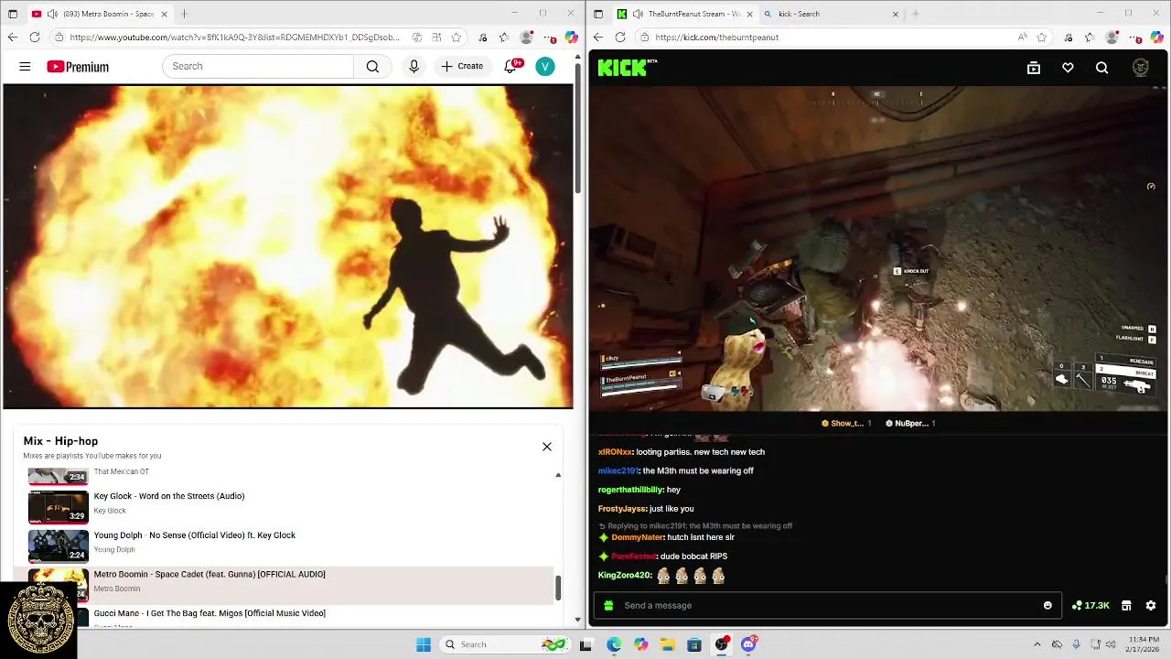Select the Metro Boomin YouTube tab
Screen dimensions: 1171x659
99,14
